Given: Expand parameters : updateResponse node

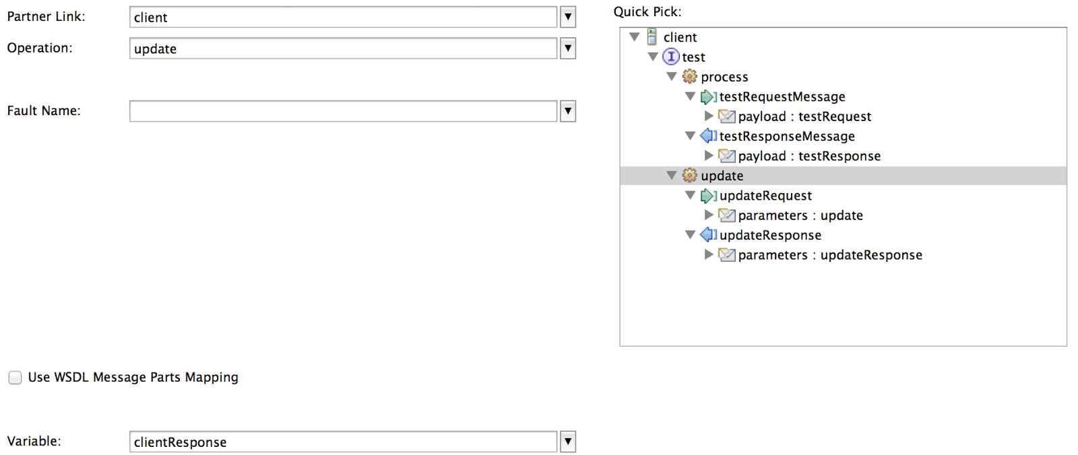Looking at the screenshot, I should point(709,254).
